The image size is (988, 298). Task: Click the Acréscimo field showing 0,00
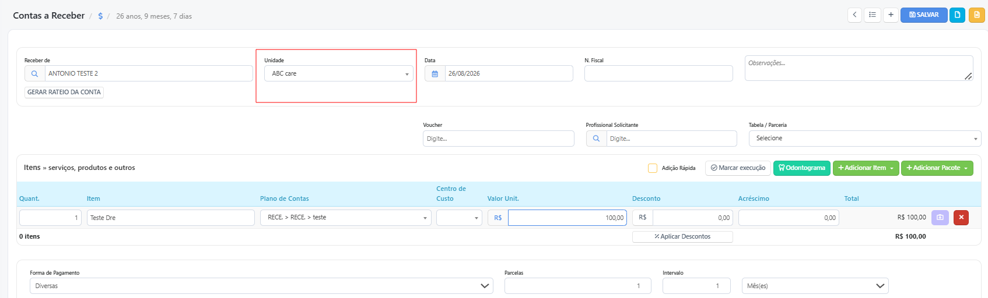pyautogui.click(x=789, y=218)
